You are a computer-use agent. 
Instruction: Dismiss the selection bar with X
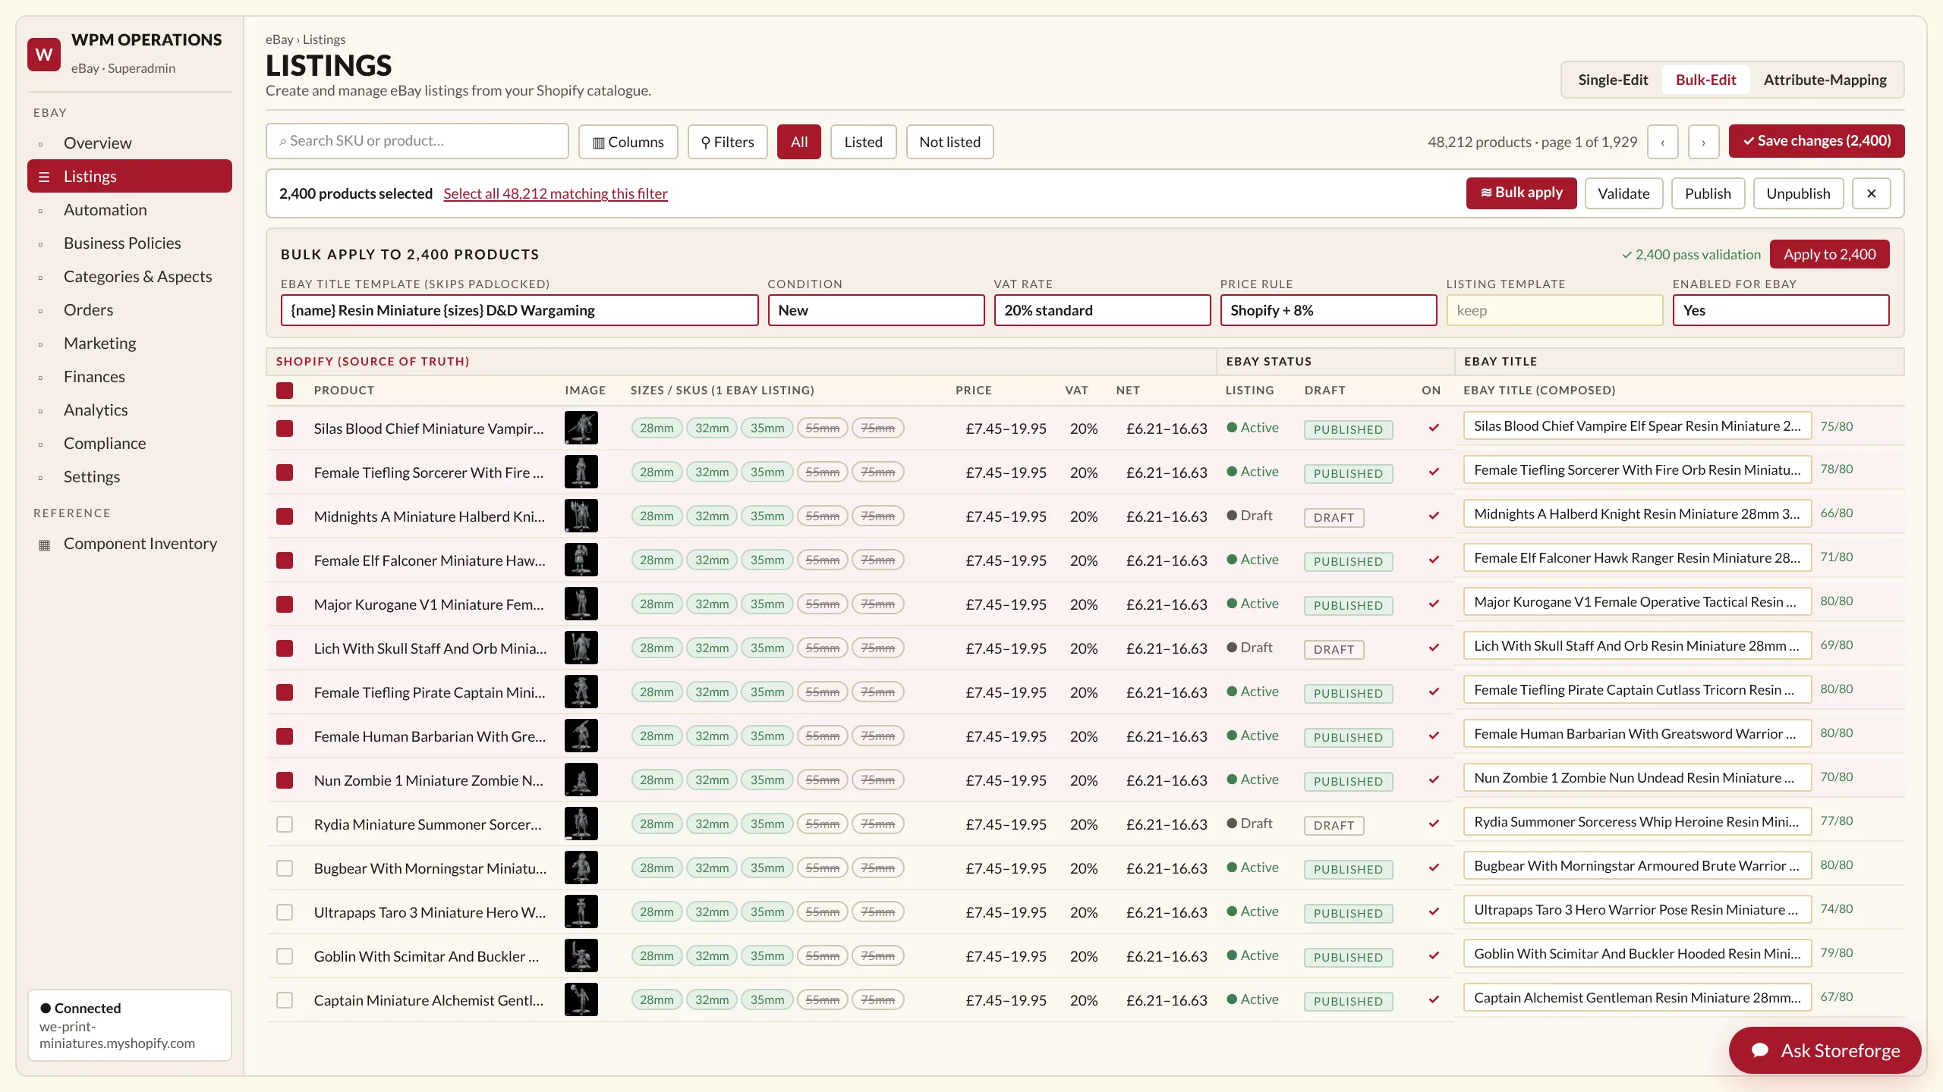[1872, 193]
